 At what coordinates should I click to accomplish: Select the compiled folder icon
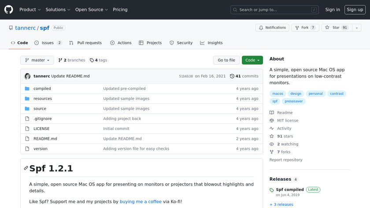[27, 89]
